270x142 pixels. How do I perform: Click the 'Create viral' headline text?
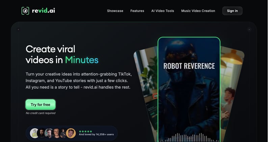(50, 49)
